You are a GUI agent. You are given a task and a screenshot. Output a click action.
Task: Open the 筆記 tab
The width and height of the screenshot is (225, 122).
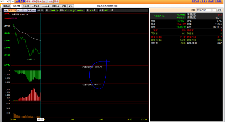click(70, 6)
